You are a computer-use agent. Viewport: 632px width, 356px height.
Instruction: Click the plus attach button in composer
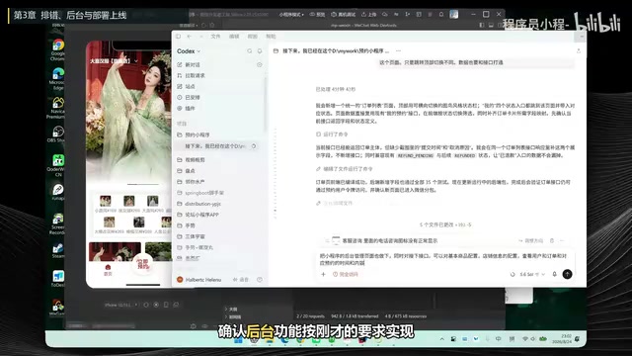(323, 275)
